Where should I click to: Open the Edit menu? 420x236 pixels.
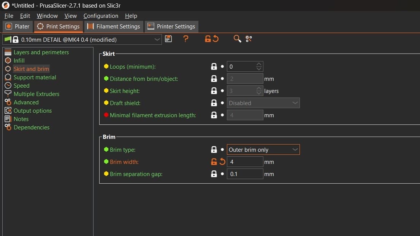point(25,16)
